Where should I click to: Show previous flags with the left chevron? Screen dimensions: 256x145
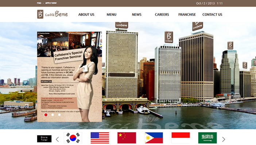point(57,139)
